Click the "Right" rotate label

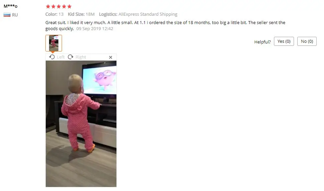(81, 57)
